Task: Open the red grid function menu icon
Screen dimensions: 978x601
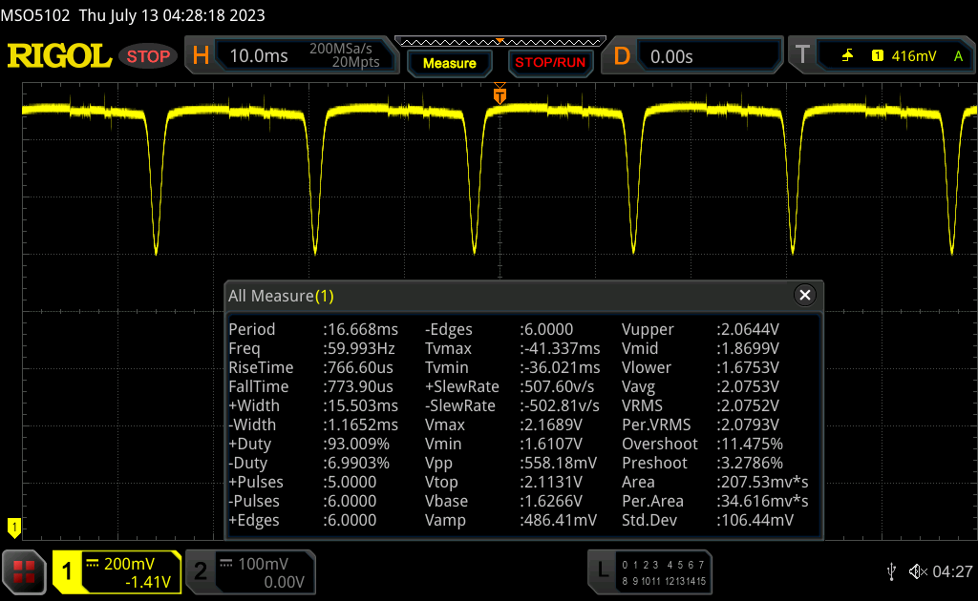Action: (x=24, y=571)
